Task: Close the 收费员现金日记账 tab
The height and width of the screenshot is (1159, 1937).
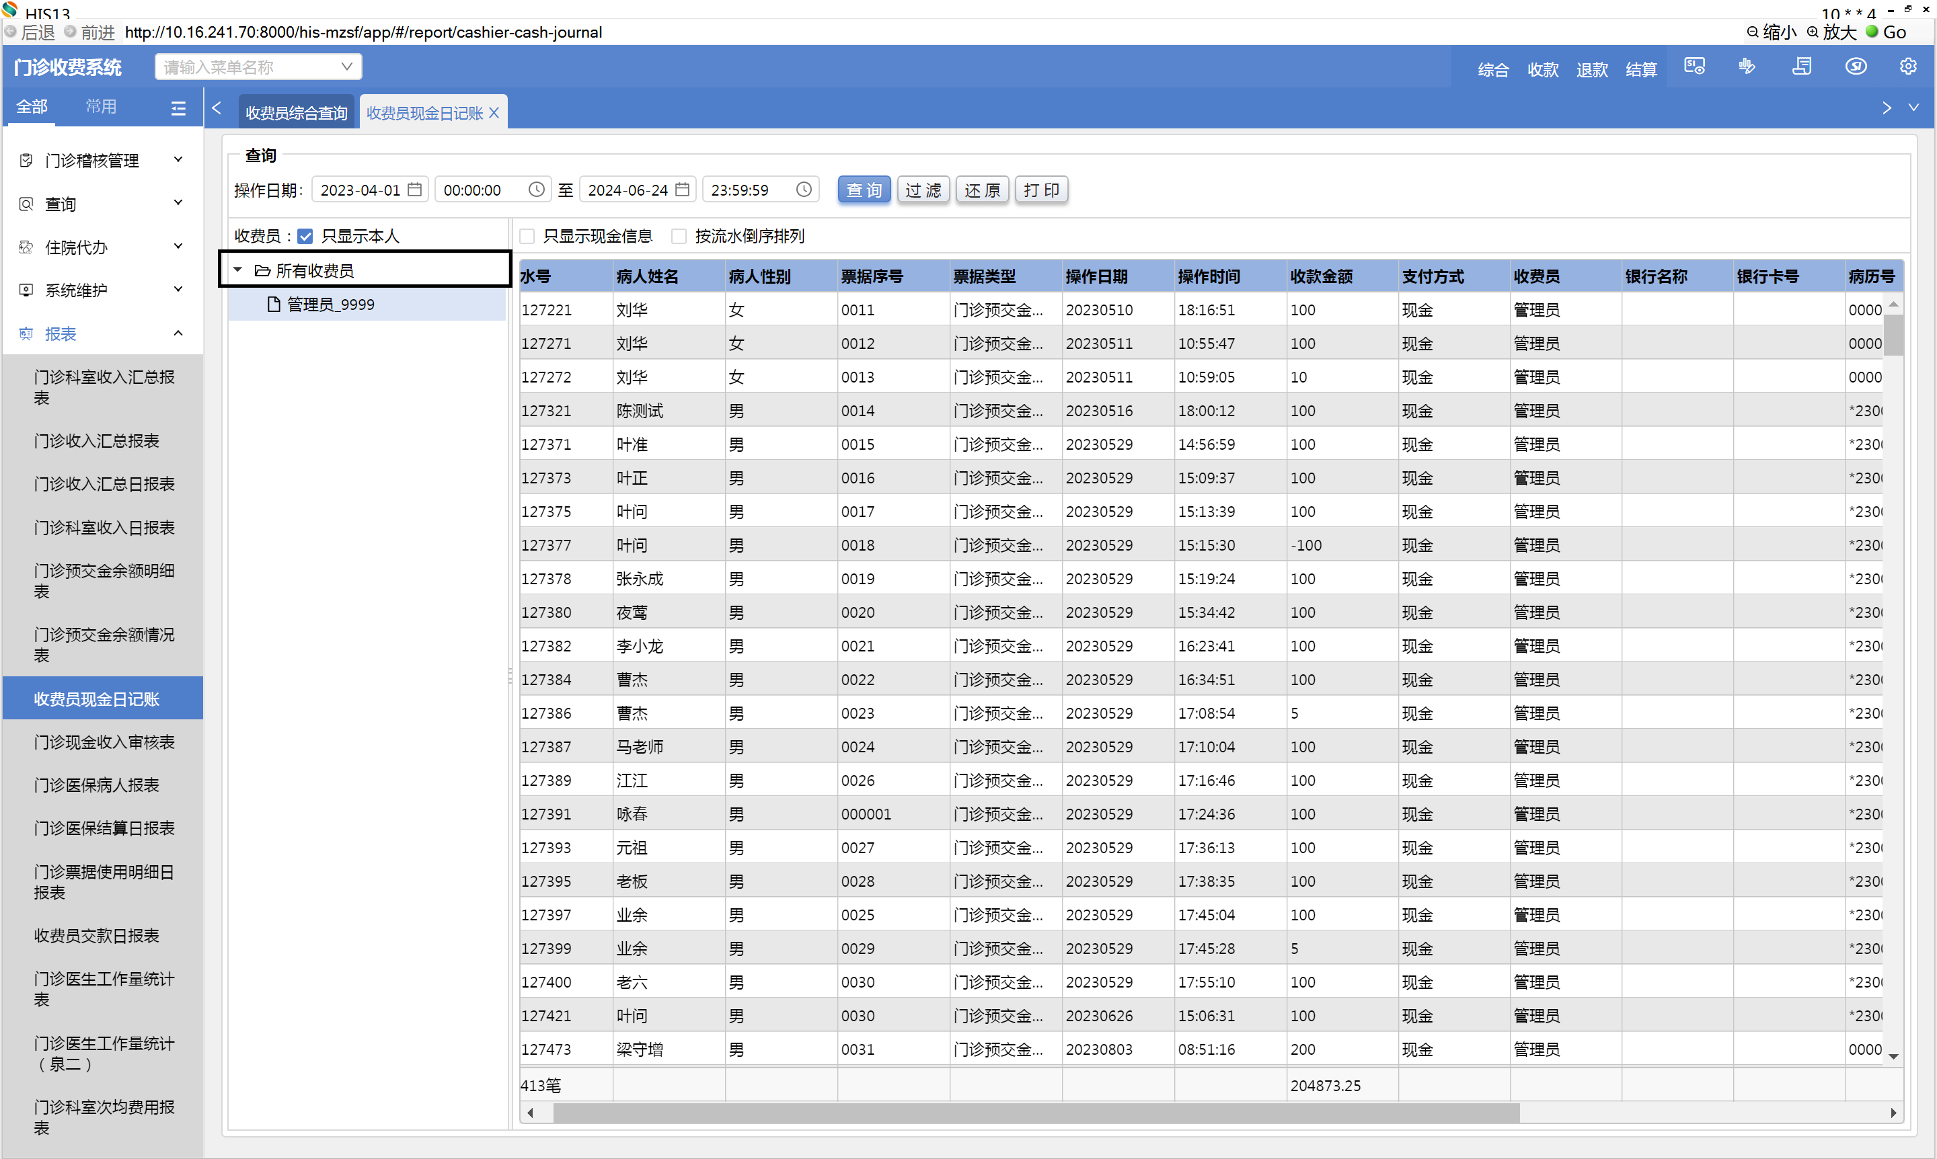Action: [494, 113]
